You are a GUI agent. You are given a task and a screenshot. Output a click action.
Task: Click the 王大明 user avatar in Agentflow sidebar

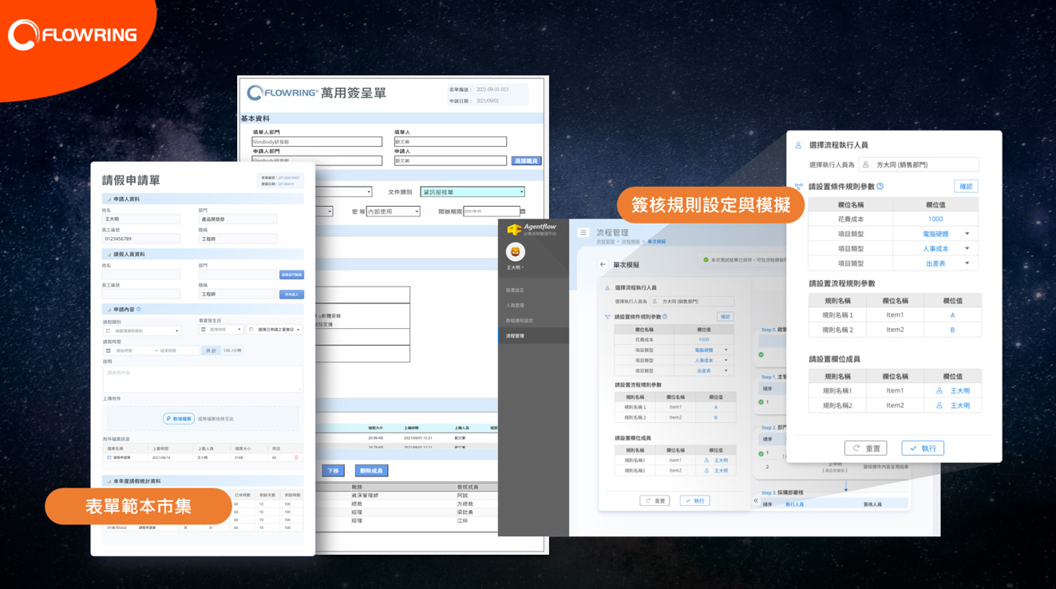[516, 251]
